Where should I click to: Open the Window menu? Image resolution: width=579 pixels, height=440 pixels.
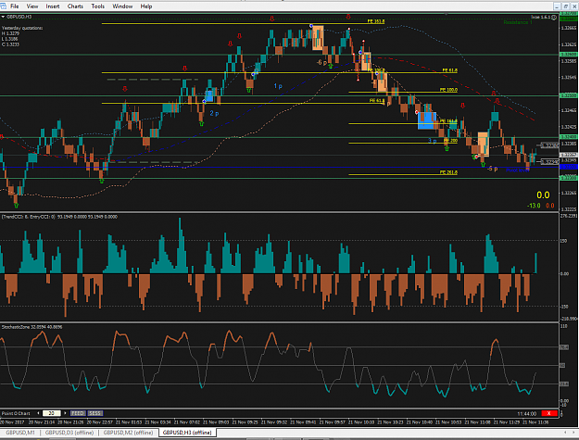[122, 6]
